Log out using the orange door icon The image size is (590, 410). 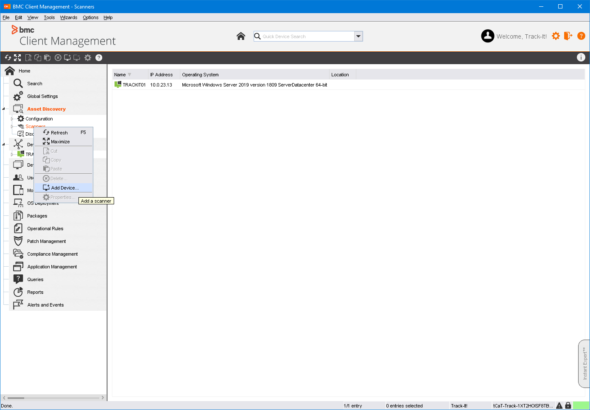[568, 36]
